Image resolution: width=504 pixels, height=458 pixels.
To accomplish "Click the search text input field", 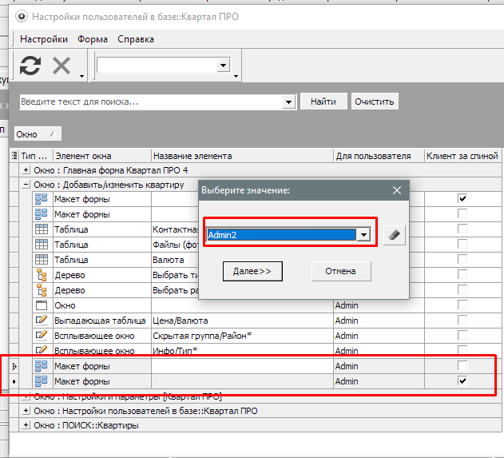I will (x=152, y=102).
